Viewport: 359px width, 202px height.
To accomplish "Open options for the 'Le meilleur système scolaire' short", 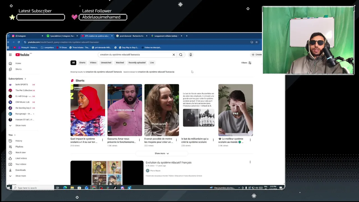I will [x=250, y=140].
